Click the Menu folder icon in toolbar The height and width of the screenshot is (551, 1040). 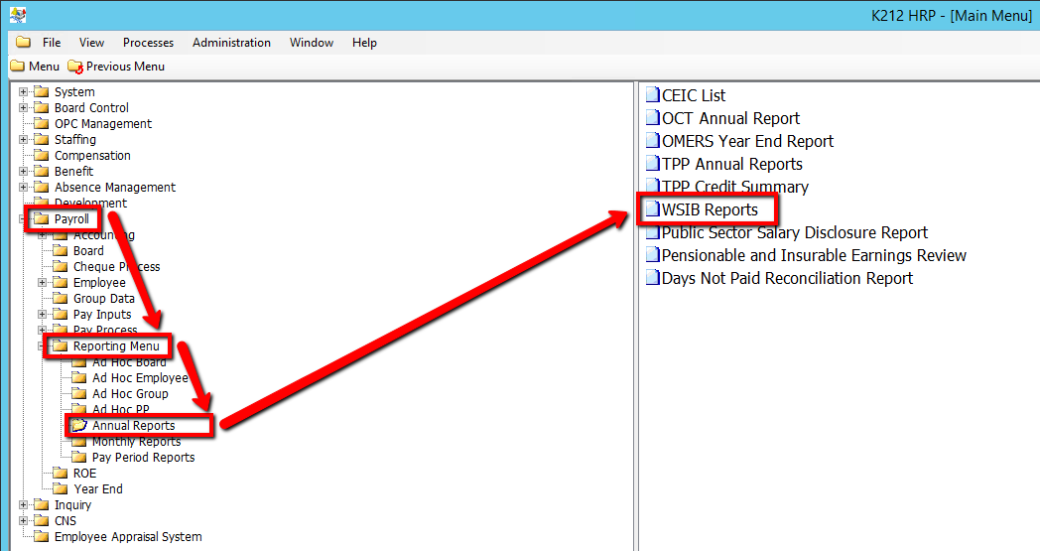[18, 67]
